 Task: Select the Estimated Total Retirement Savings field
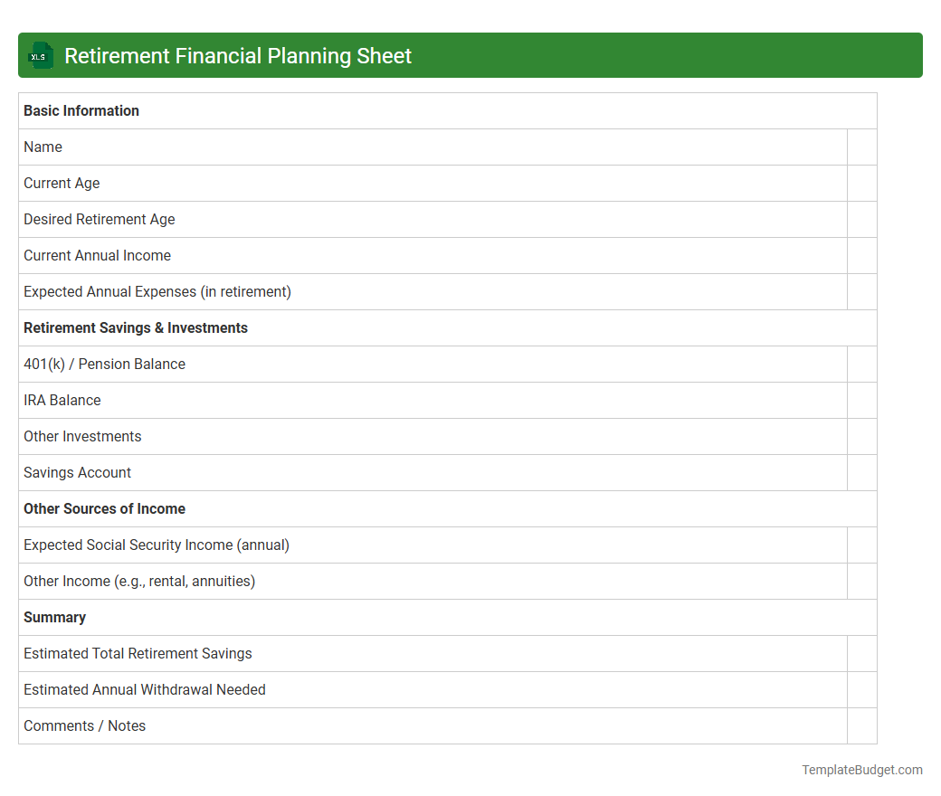(x=862, y=653)
